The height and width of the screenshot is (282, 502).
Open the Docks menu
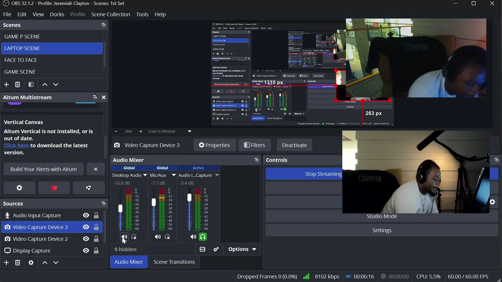(57, 14)
